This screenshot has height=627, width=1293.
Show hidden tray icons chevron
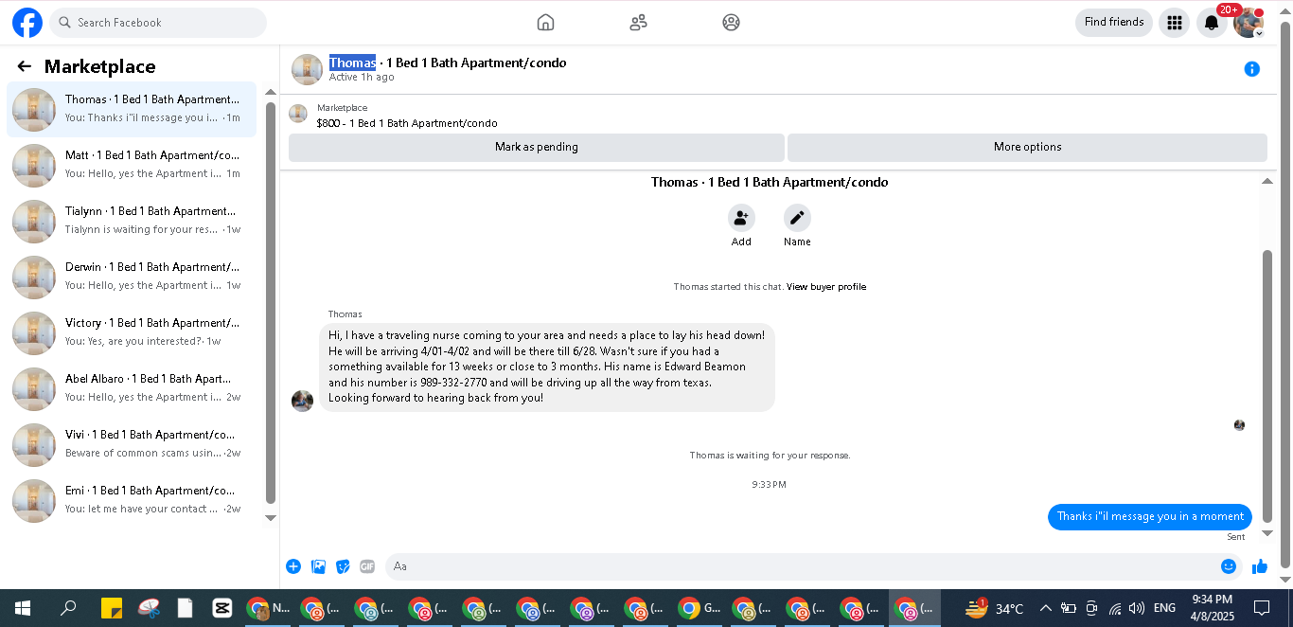click(1045, 608)
